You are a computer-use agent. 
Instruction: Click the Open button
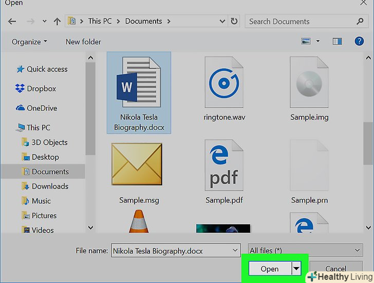pos(269,269)
